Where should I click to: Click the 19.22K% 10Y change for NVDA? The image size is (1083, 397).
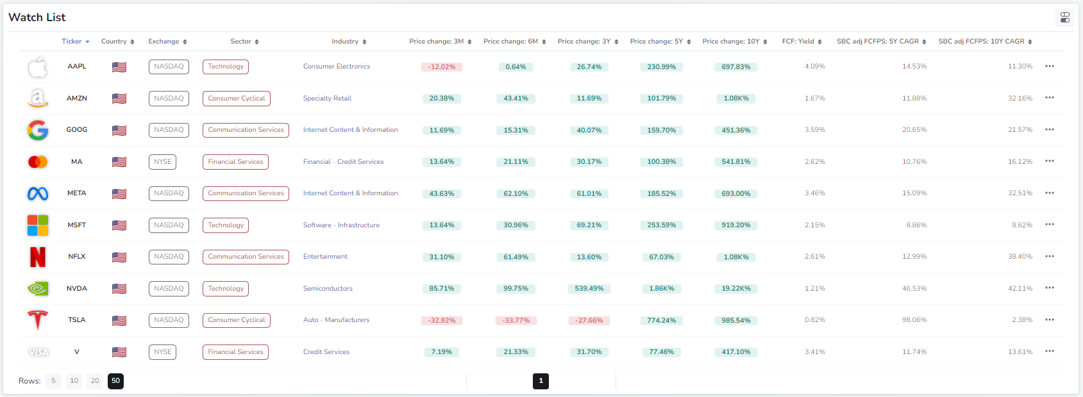pos(736,289)
